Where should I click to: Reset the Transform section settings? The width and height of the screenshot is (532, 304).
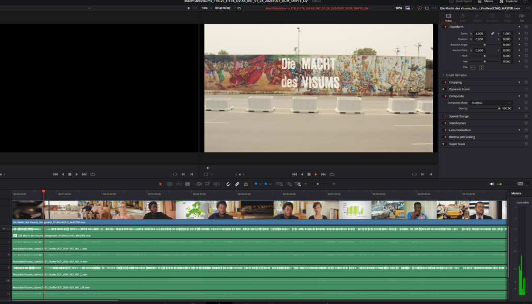point(526,27)
